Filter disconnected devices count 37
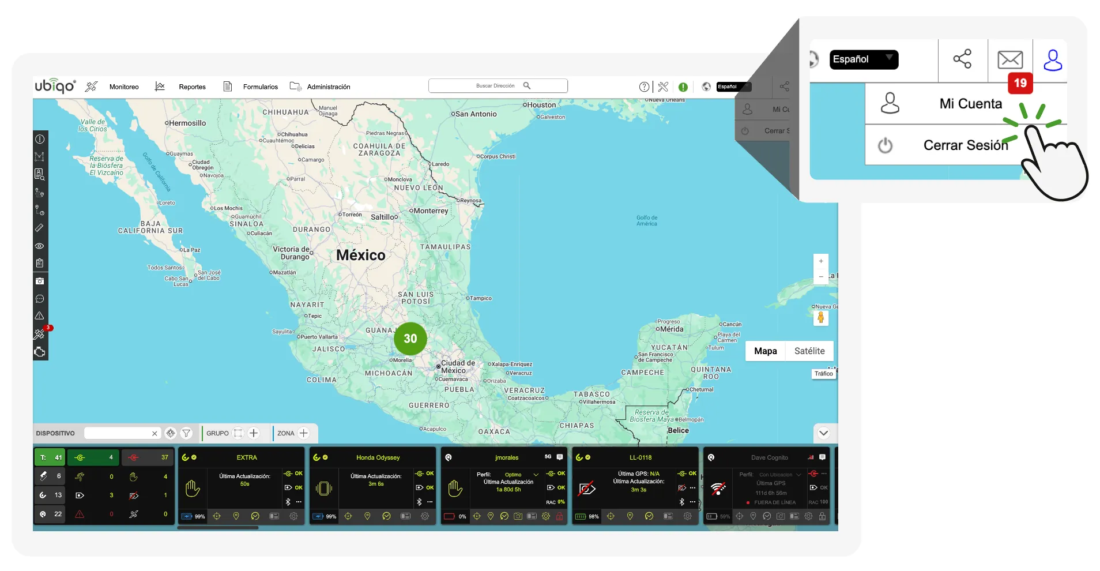1100x571 pixels. point(148,457)
